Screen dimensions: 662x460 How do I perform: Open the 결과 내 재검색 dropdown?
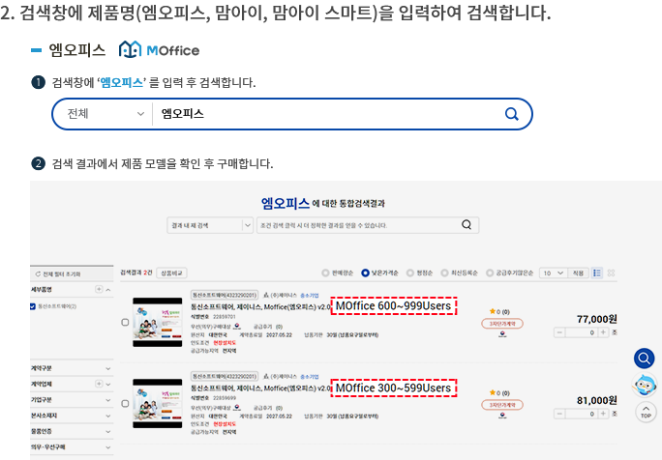pos(210,225)
